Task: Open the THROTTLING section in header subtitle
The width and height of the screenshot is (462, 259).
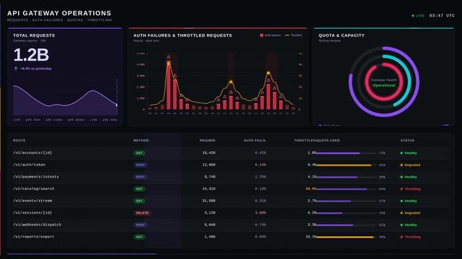Action: [99, 20]
